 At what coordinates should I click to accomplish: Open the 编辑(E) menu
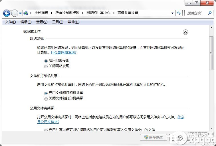coord(26,22)
